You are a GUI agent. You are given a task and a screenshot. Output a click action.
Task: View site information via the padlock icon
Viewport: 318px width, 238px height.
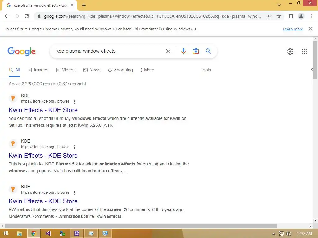tap(39, 16)
